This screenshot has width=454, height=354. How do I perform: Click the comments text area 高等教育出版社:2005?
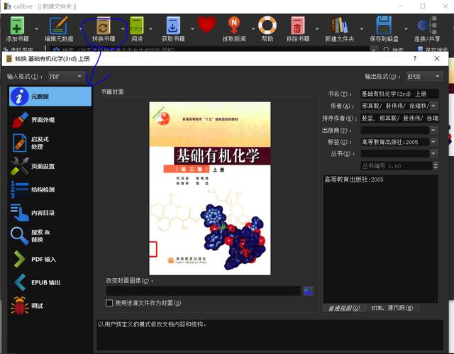click(x=380, y=239)
